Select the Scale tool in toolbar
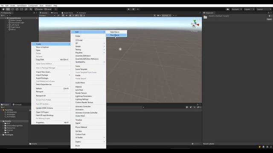The height and width of the screenshot is (153, 273). tap(17, 9)
